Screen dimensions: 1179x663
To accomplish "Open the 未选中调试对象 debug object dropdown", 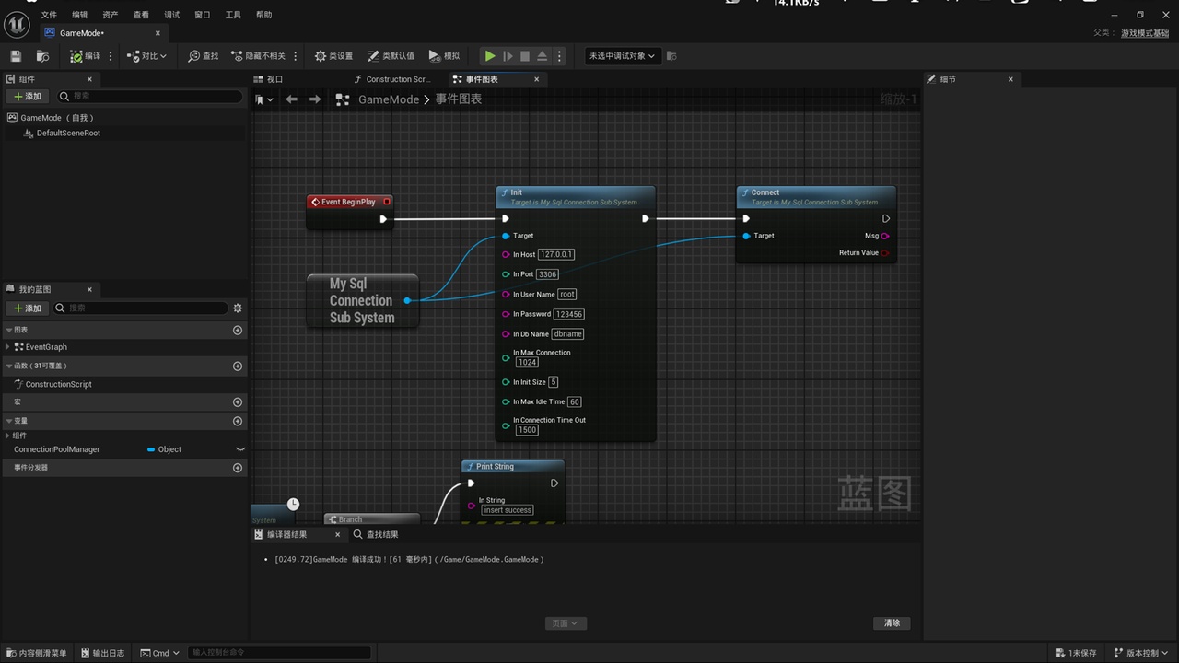I will (622, 56).
